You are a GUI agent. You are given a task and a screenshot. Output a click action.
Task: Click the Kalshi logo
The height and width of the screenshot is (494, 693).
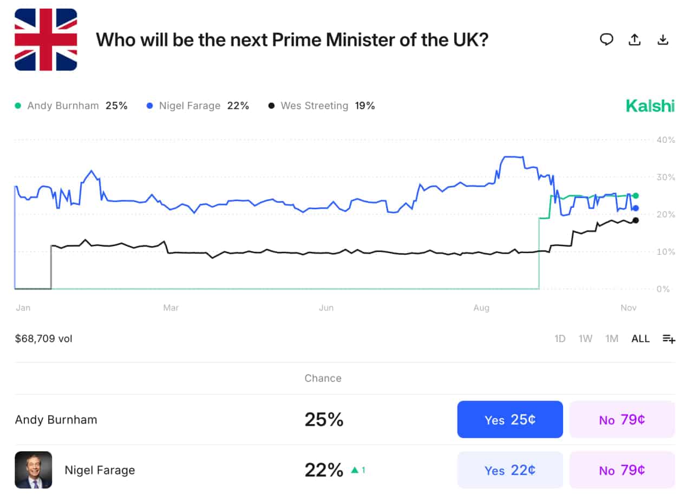click(650, 106)
